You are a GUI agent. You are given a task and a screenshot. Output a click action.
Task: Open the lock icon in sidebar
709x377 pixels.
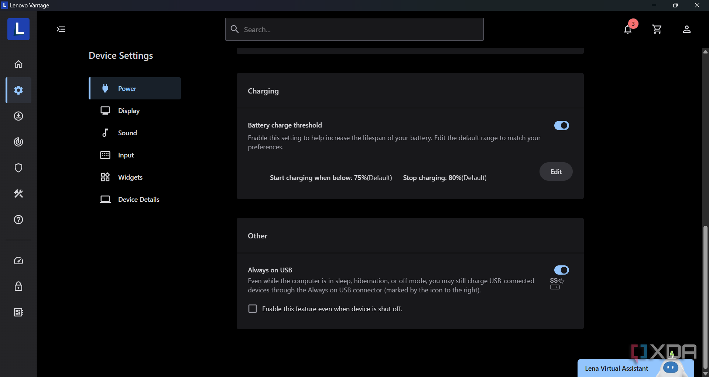tap(18, 286)
